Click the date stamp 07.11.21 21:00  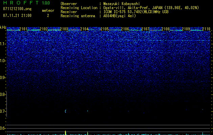[17, 16]
